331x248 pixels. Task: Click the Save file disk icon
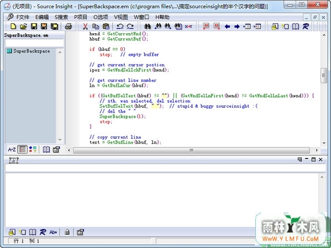click(x=34, y=27)
